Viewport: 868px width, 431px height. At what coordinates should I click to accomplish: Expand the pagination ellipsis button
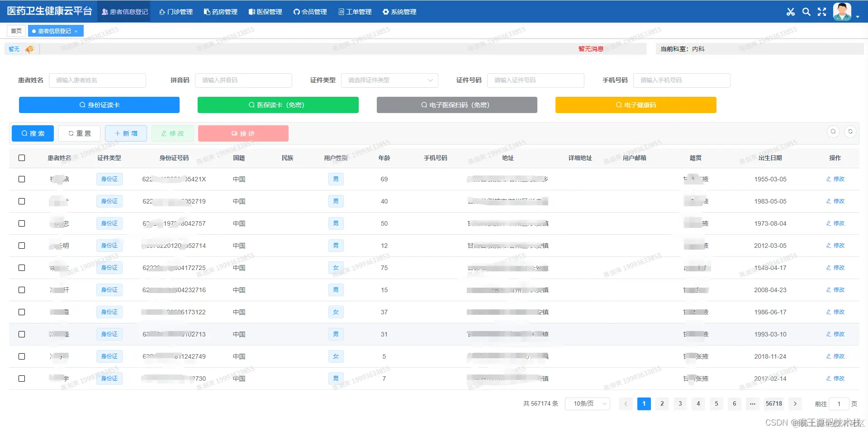[x=753, y=404]
